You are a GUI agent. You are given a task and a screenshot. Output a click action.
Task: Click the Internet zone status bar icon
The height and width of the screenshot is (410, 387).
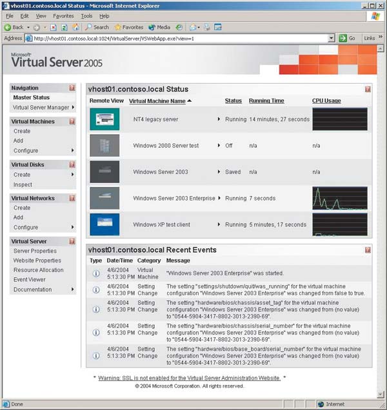click(x=321, y=404)
